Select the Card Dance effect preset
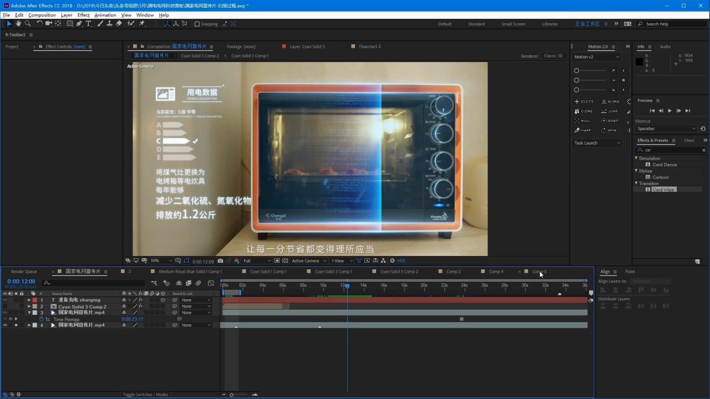 tap(664, 165)
